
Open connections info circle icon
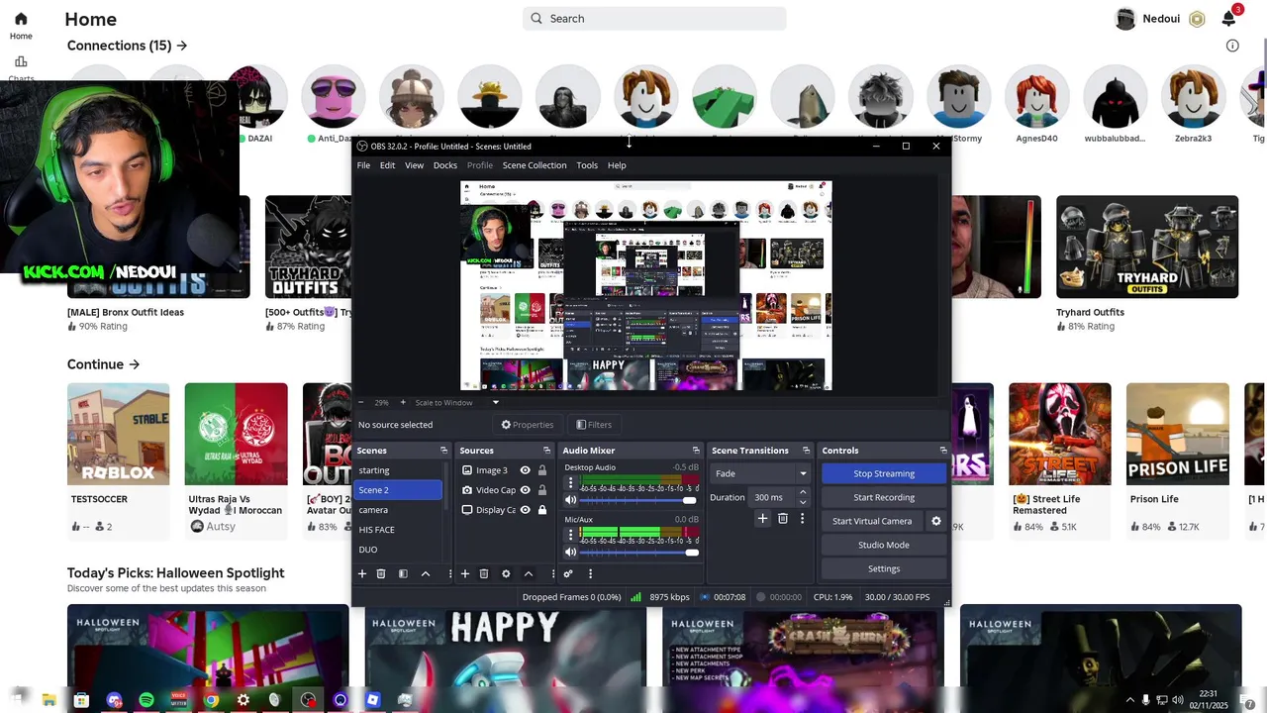click(x=1232, y=46)
